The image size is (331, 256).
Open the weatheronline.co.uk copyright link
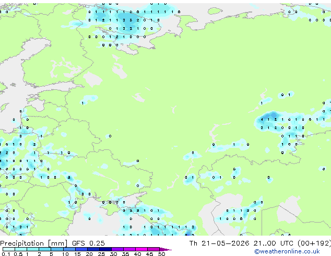click(x=287, y=251)
